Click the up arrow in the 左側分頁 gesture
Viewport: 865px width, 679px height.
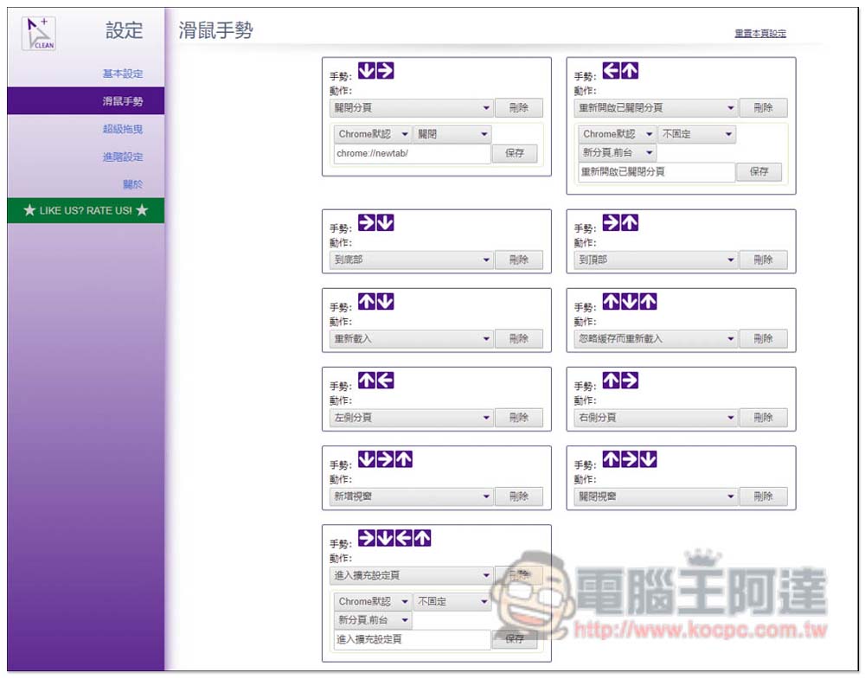tap(367, 381)
